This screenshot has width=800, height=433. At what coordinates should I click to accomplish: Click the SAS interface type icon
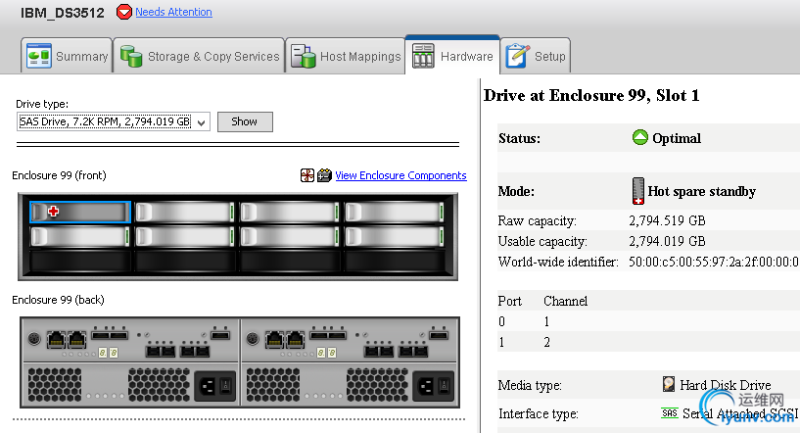pyautogui.click(x=670, y=413)
